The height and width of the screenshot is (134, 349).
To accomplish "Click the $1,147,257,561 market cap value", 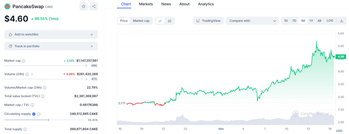I will tap(87, 61).
